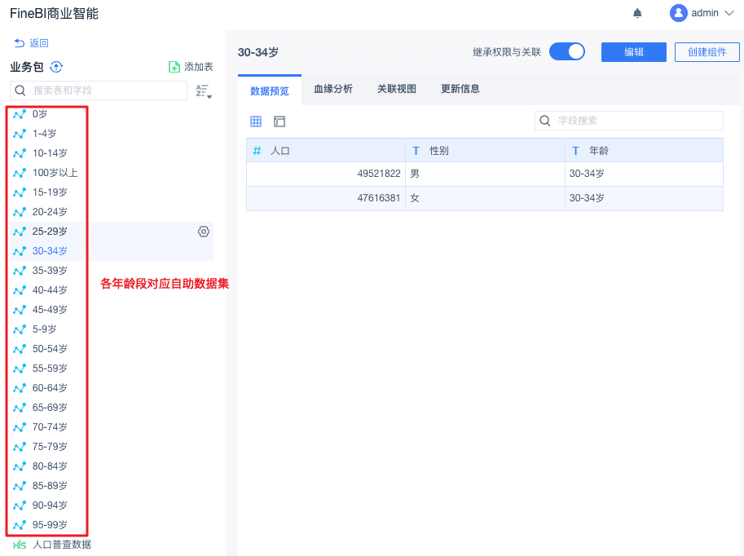Focus the 字段搜索 search field
The width and height of the screenshot is (744, 556).
point(629,121)
